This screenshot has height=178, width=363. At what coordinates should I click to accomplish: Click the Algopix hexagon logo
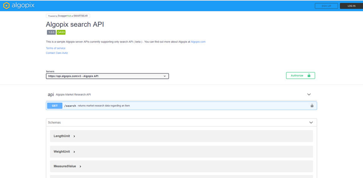coord(6,6)
